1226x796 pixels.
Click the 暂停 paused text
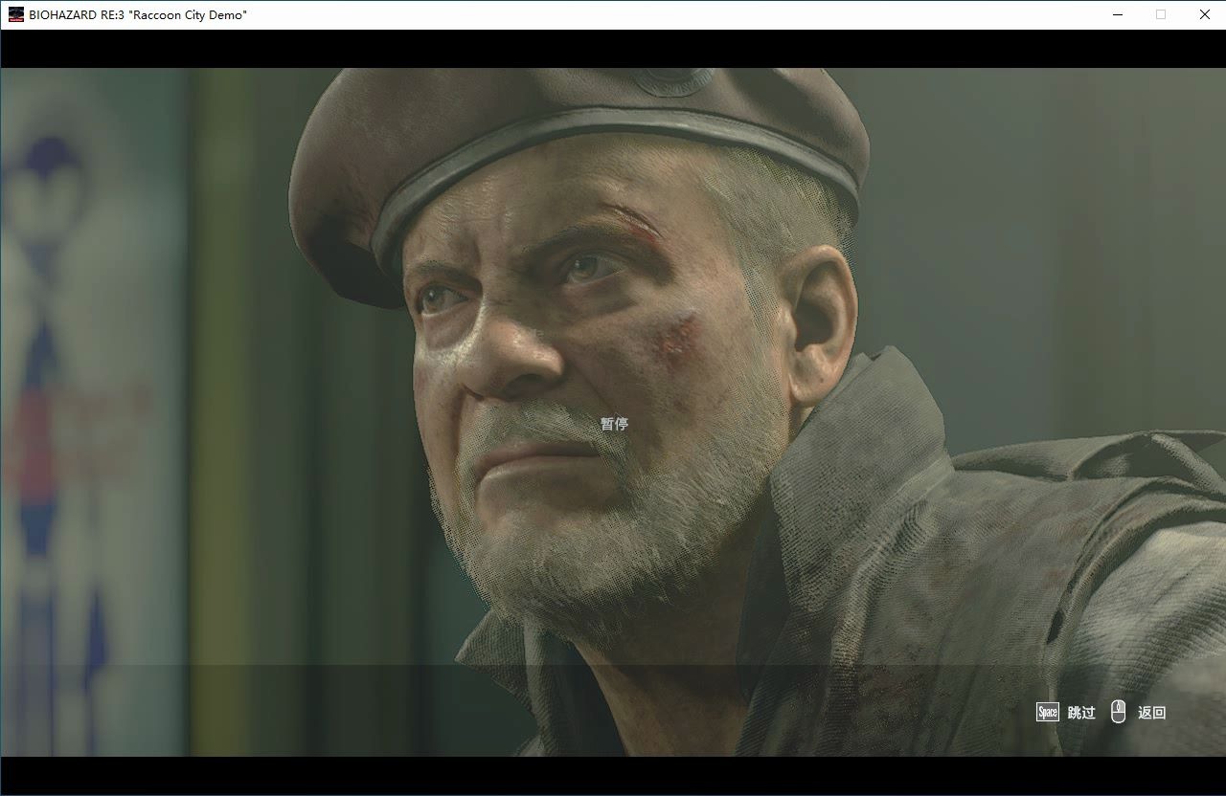pos(614,424)
